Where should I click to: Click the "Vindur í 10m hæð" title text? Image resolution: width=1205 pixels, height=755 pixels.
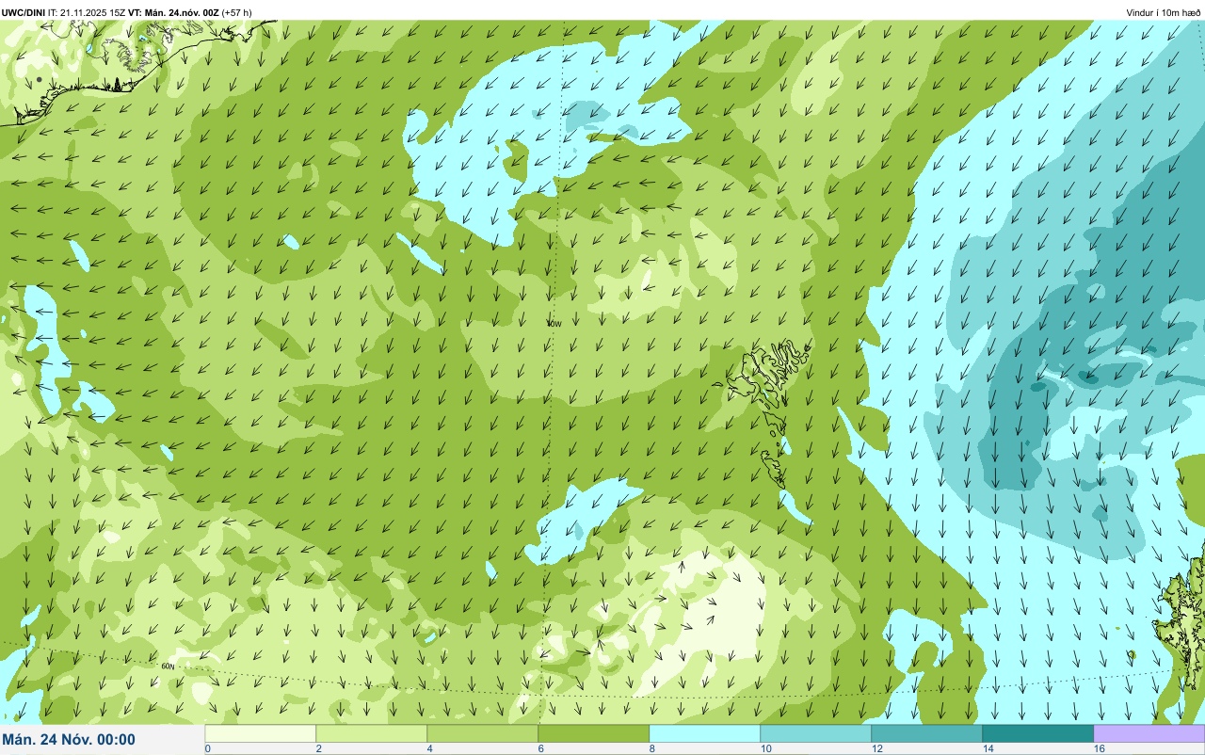pyautogui.click(x=1164, y=12)
